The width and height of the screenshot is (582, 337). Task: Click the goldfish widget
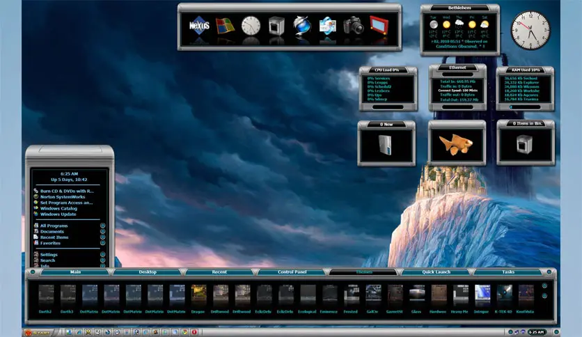[x=456, y=144]
